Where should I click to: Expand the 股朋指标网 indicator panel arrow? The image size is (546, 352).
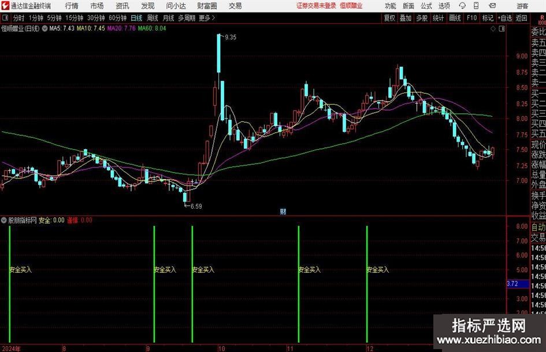click(4, 220)
